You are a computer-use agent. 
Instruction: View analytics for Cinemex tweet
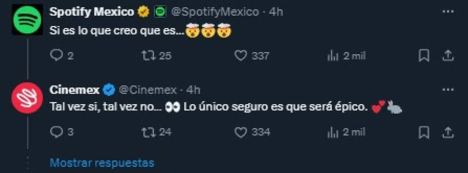point(332,132)
